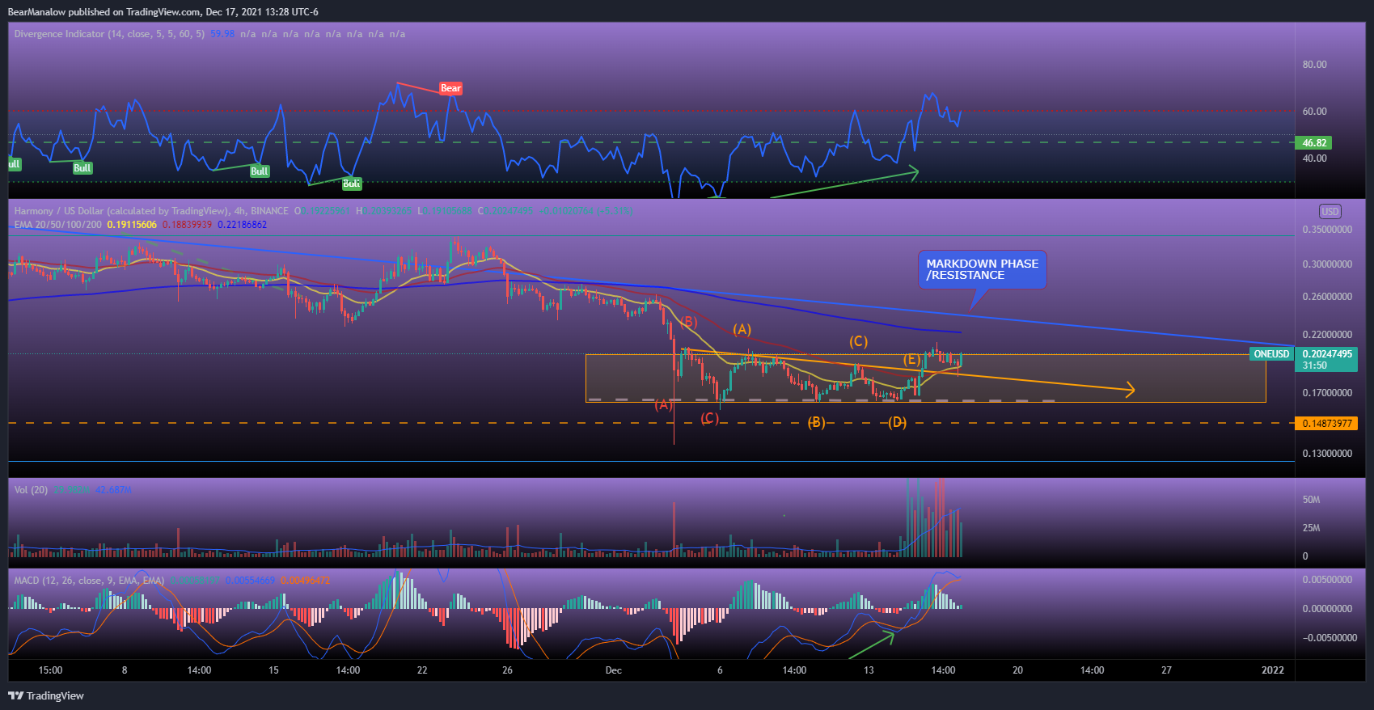Viewport: 1374px width, 710px height.
Task: Select the Divergence Indicator legend title
Action: point(109,34)
